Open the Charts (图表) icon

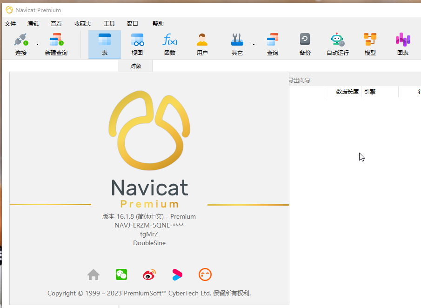tap(403, 44)
